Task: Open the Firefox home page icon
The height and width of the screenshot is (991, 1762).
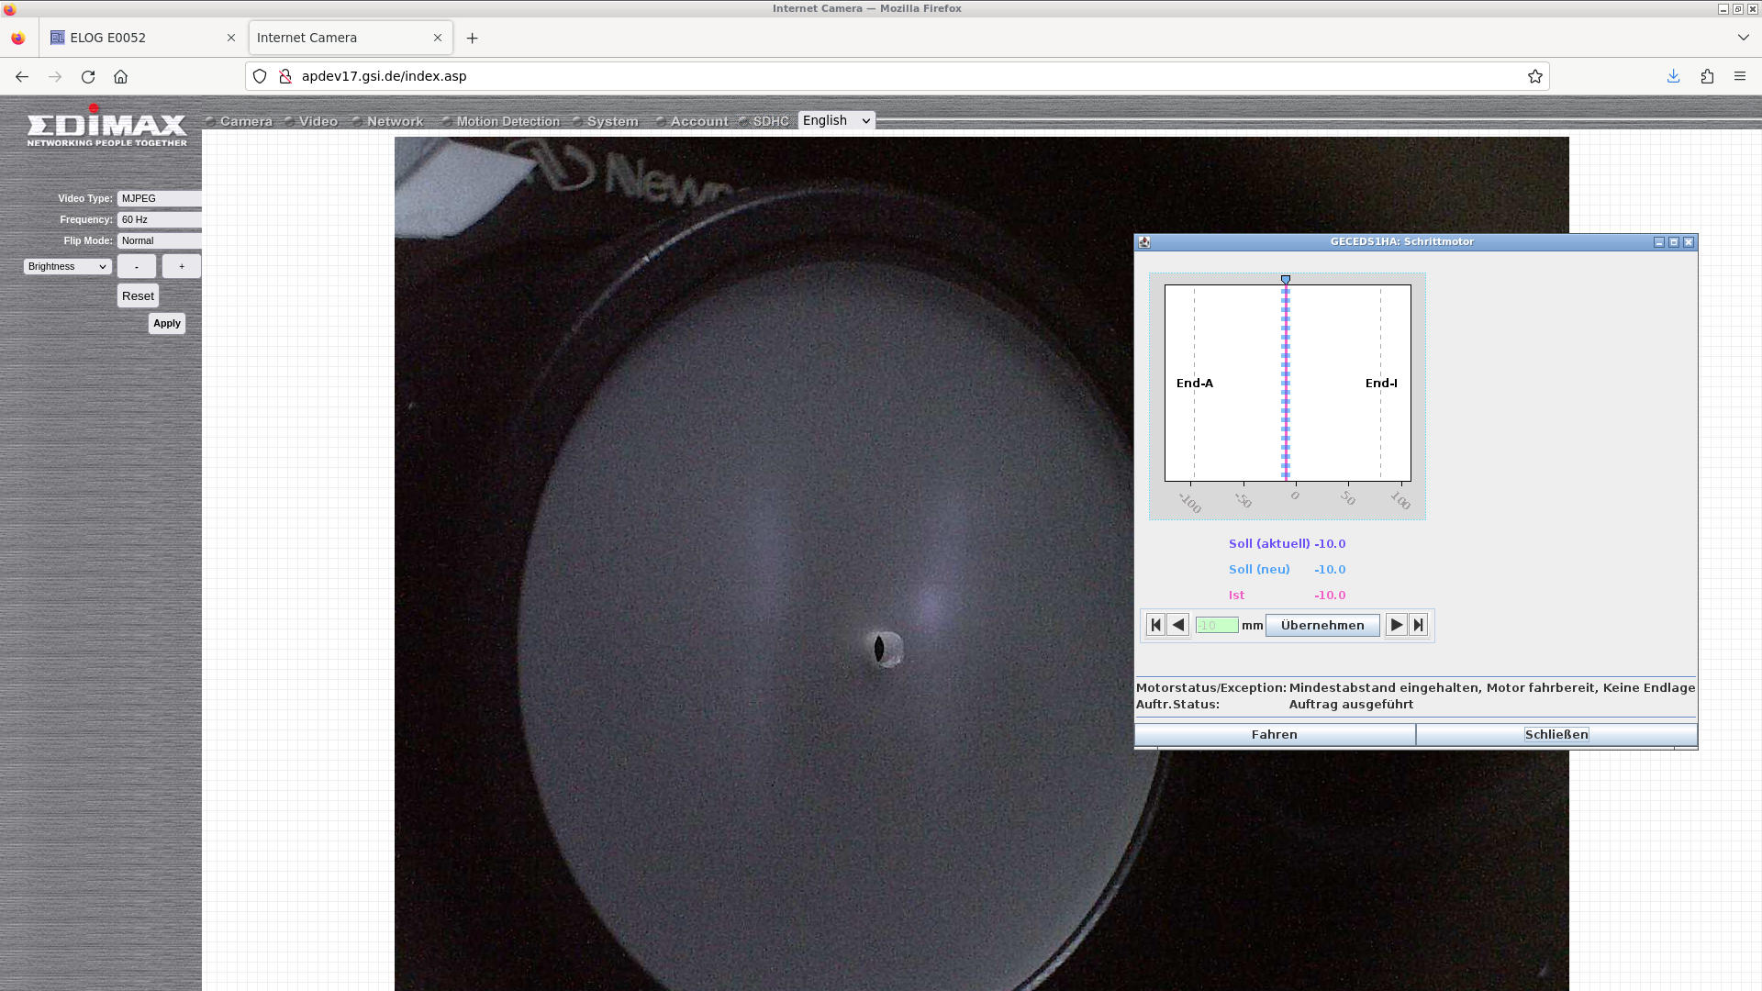Action: point(120,76)
